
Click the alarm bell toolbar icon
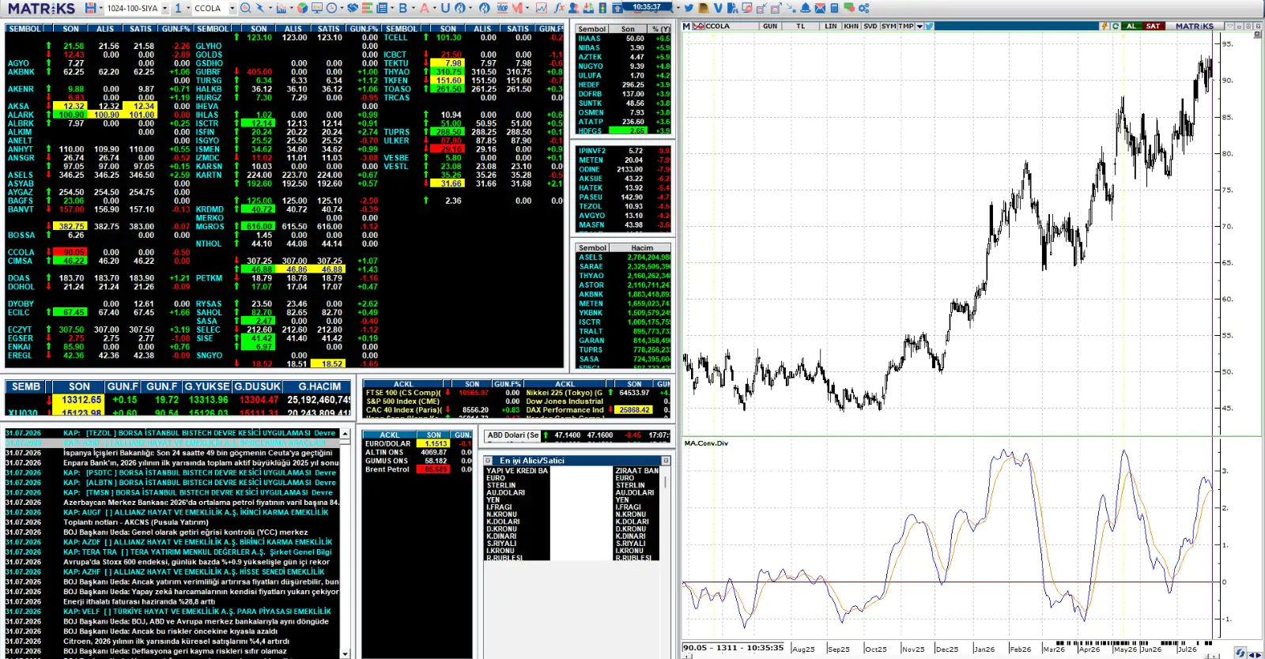pos(806,8)
